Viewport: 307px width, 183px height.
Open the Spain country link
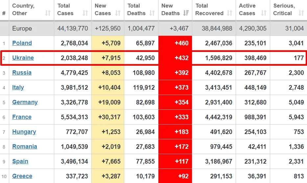[x=20, y=161]
